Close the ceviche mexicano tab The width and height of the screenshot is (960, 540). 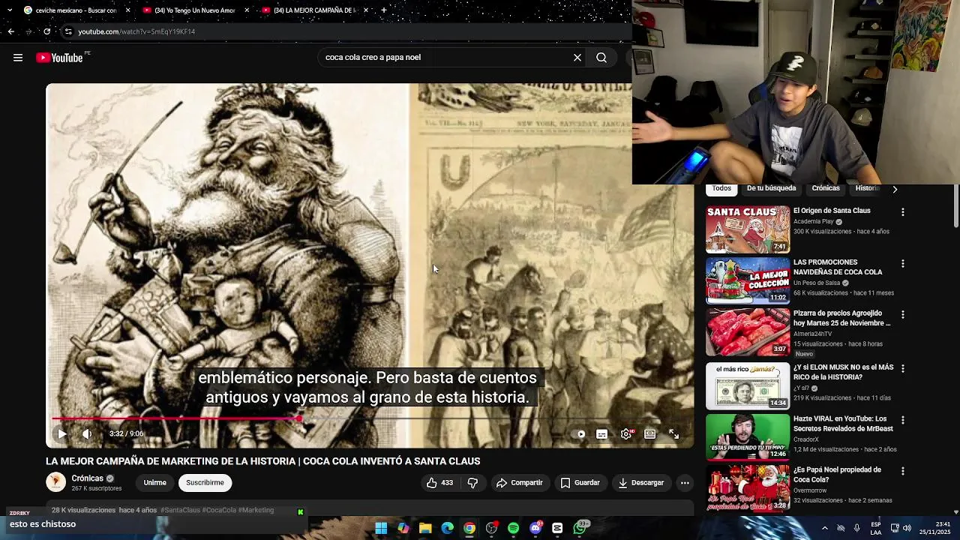(127, 10)
